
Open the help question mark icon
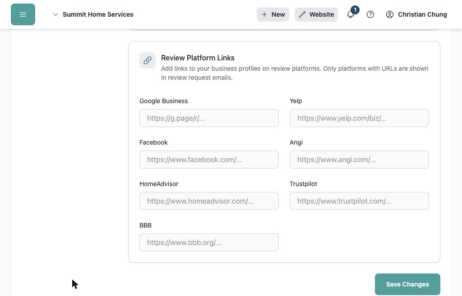point(370,14)
